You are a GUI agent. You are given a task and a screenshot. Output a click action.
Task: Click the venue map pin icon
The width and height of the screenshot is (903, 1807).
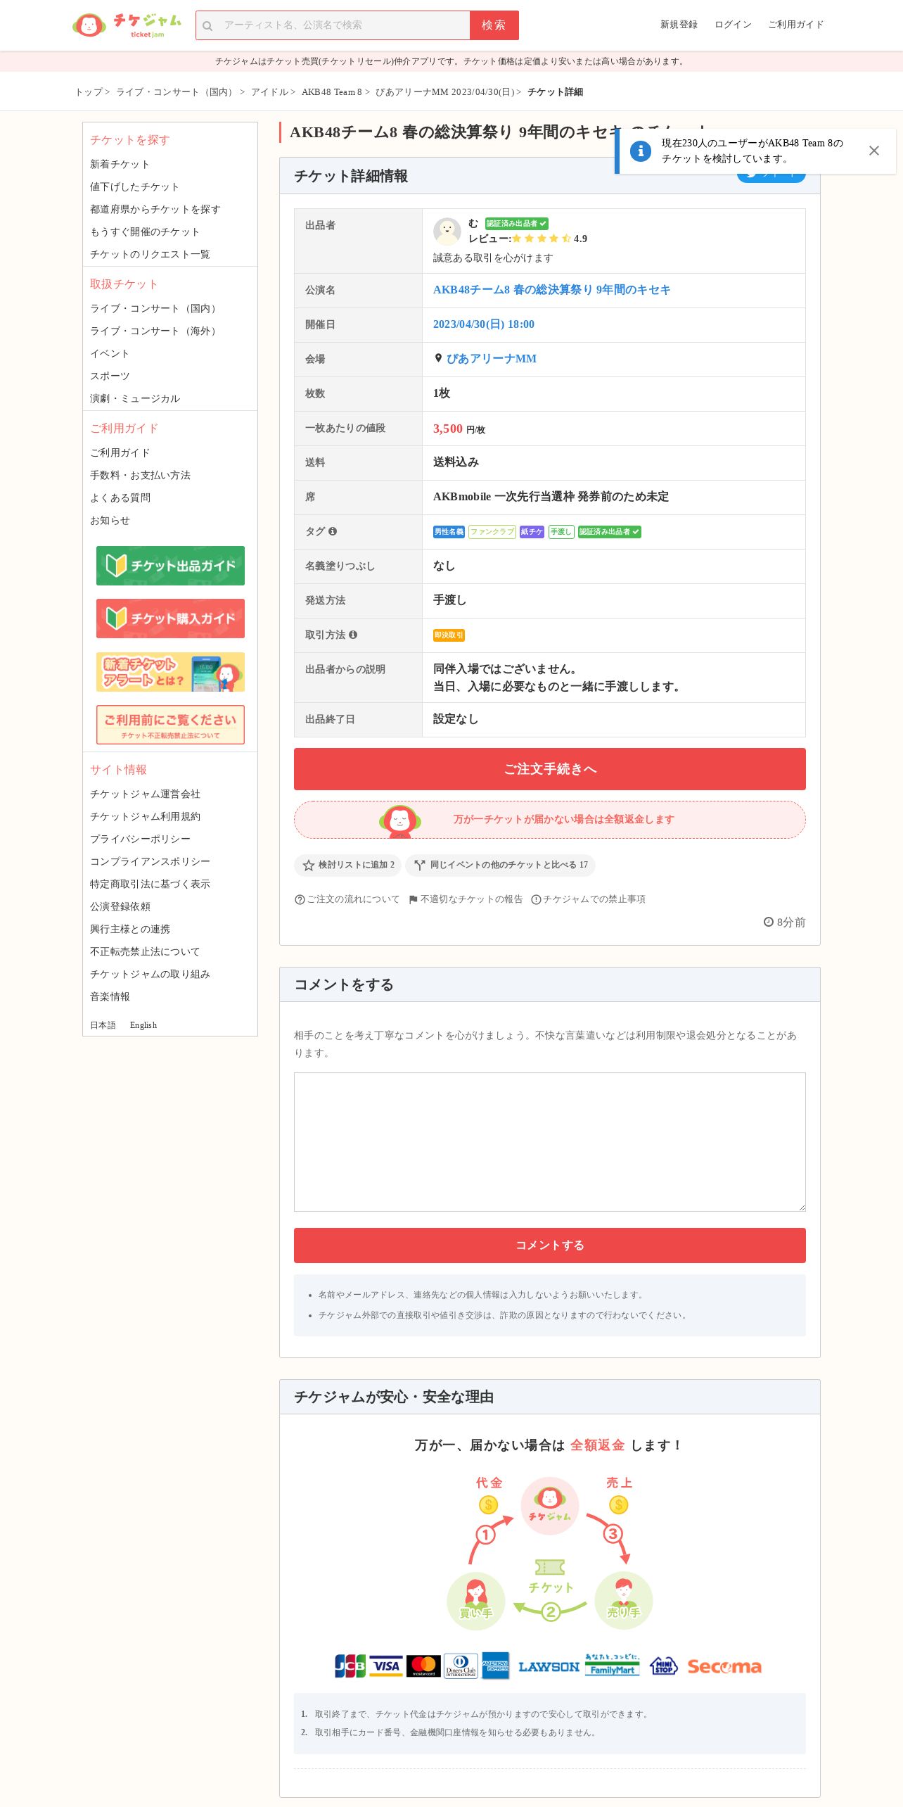[438, 358]
